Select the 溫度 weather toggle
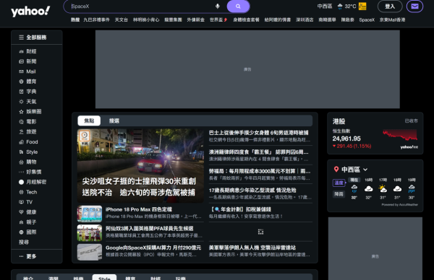This screenshot has height=280, width=434. (339, 183)
